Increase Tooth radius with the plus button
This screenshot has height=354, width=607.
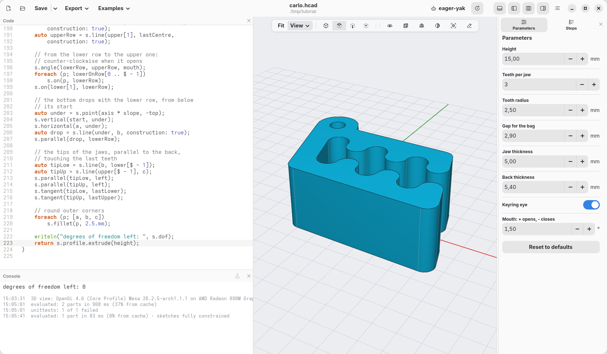pos(582,110)
